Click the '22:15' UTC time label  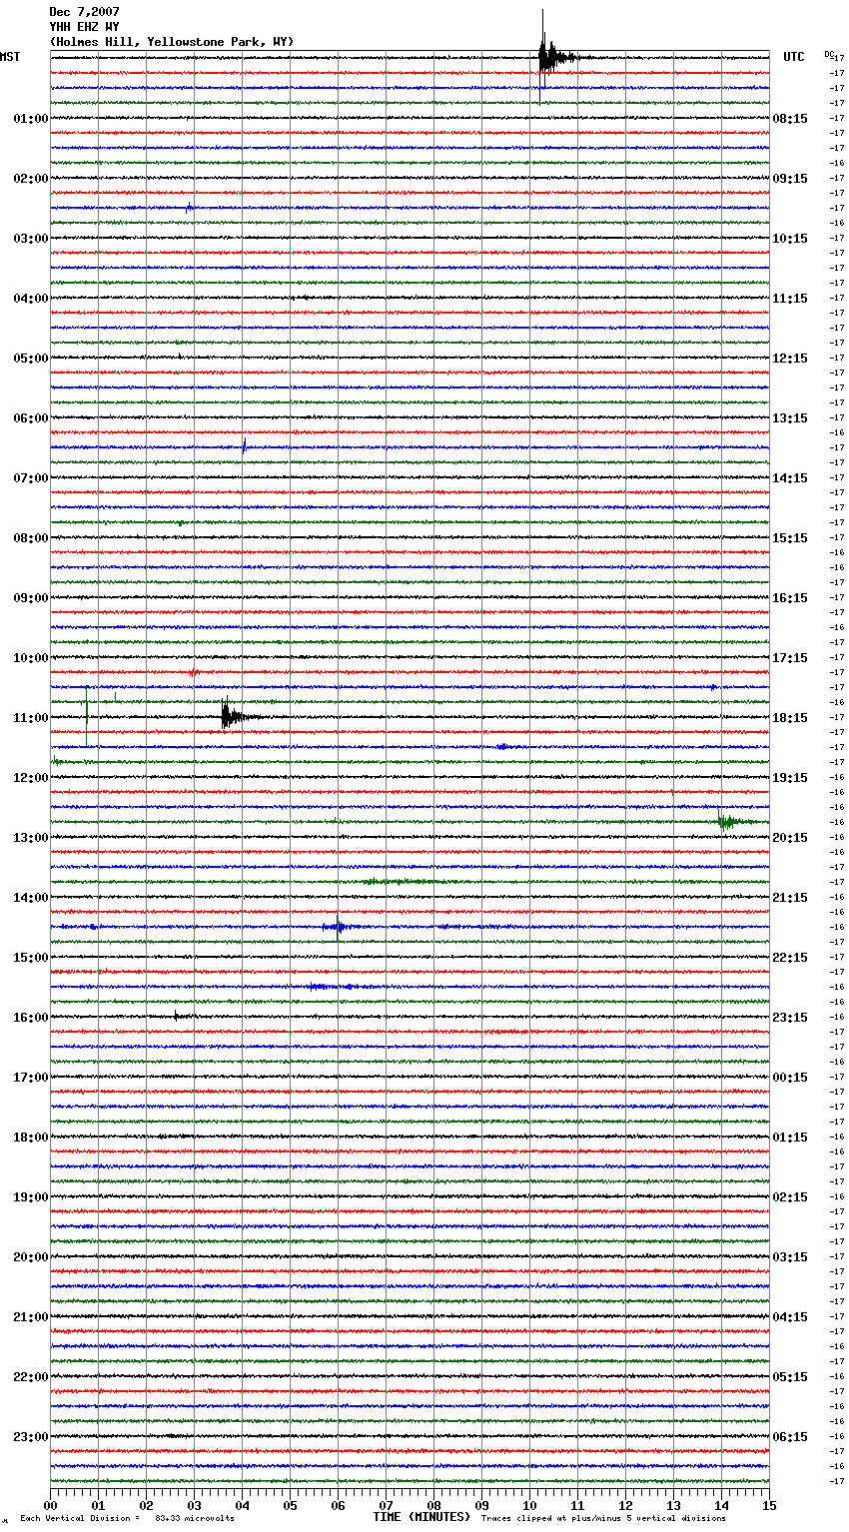[x=790, y=958]
